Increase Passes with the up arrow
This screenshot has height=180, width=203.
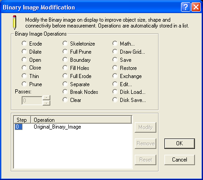point(47,98)
